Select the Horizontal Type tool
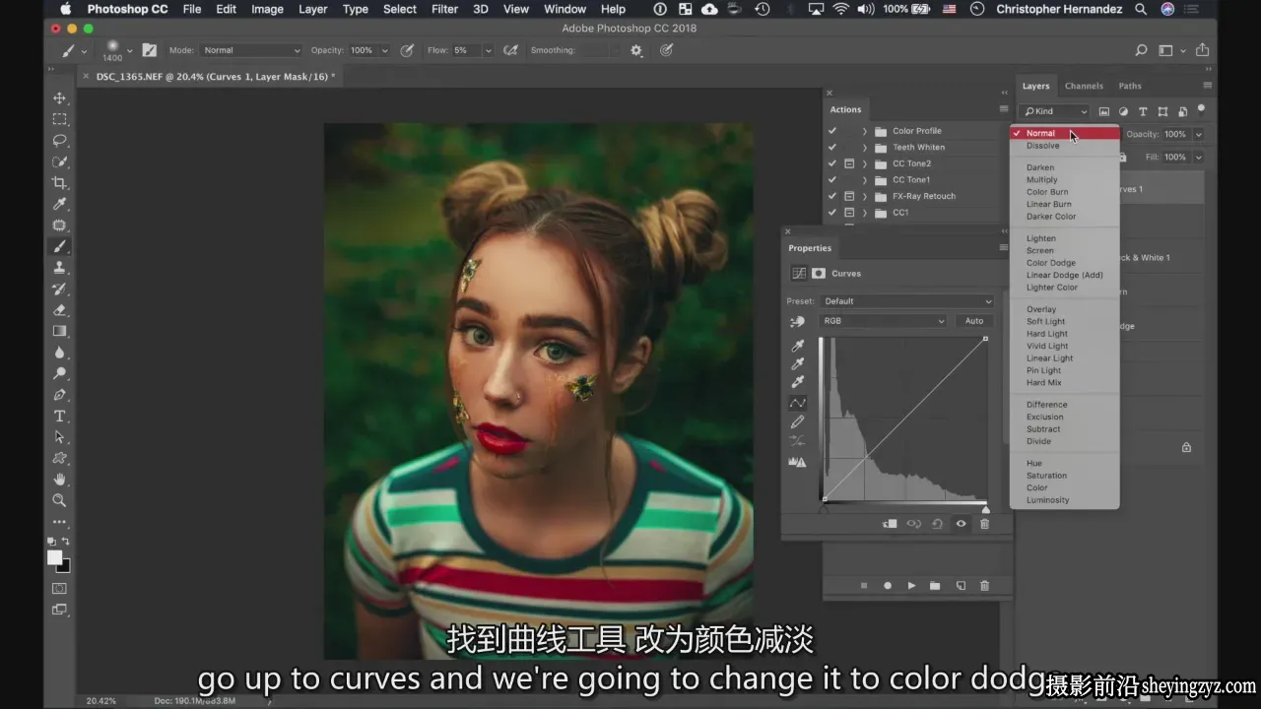This screenshot has width=1261, height=709. [59, 416]
